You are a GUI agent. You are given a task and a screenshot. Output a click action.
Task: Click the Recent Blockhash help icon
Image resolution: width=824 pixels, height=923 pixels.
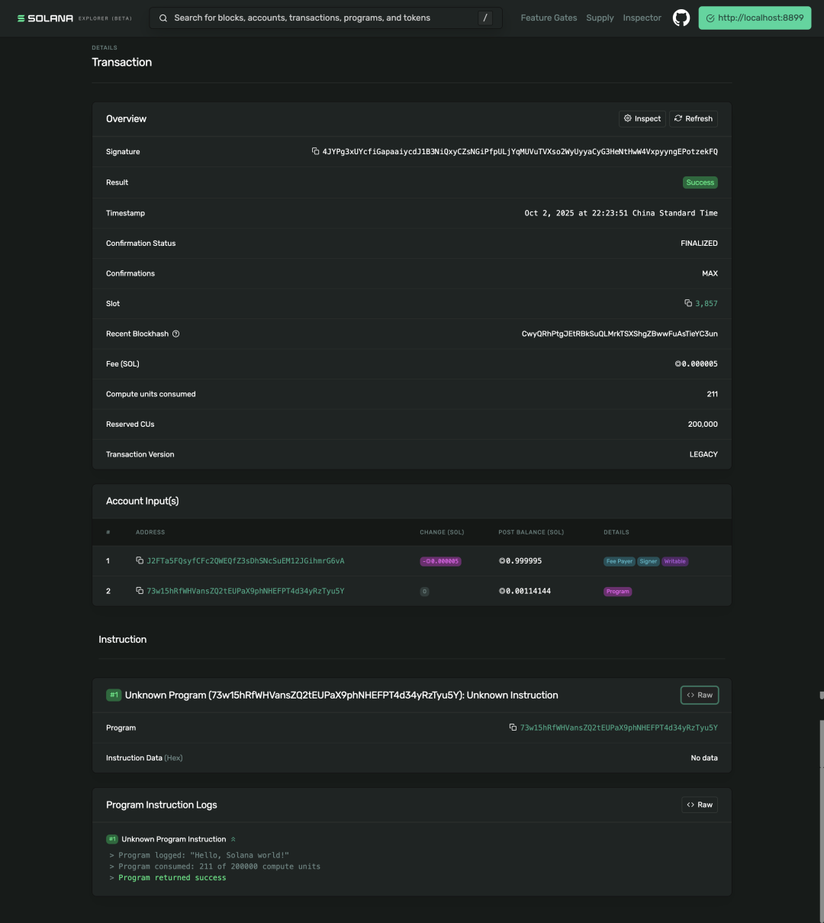coord(176,334)
